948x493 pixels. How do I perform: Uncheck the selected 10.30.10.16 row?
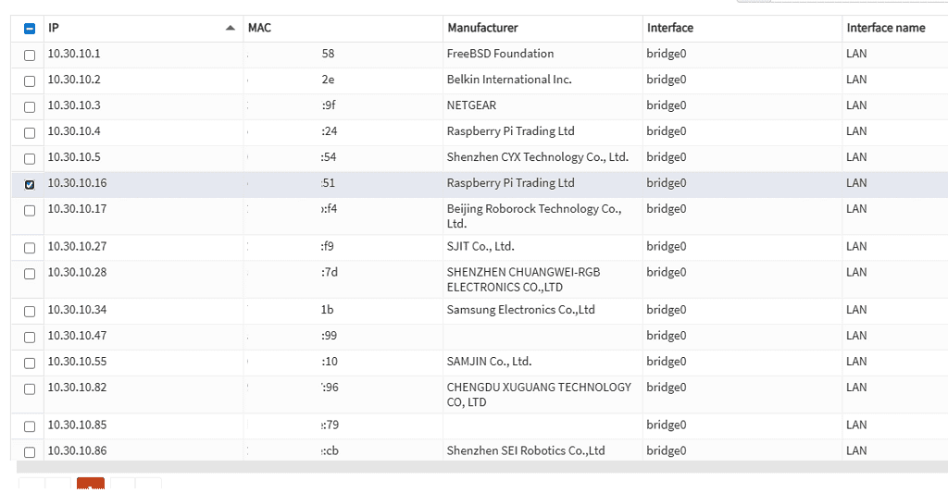click(x=29, y=185)
